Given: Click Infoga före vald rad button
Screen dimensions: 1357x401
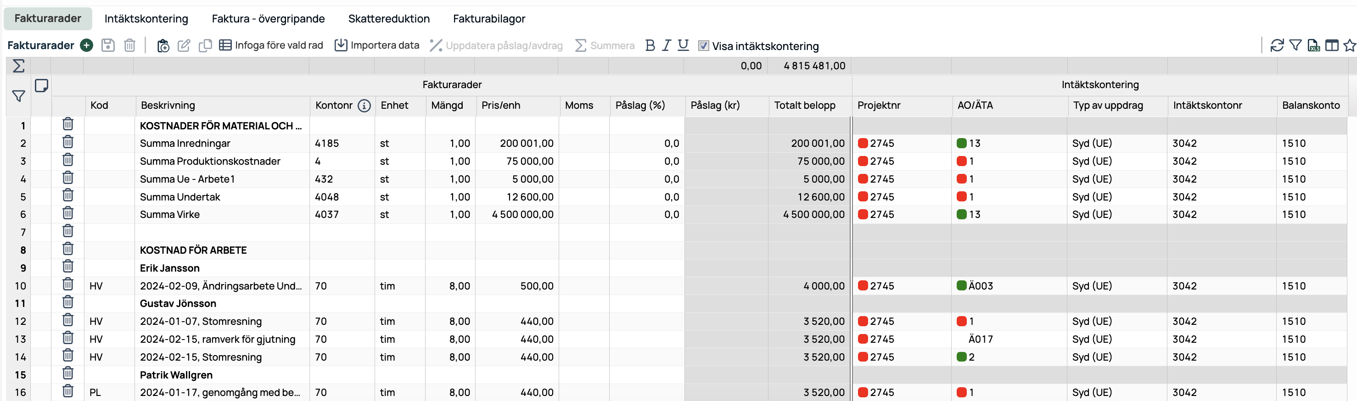Looking at the screenshot, I should click(x=271, y=46).
